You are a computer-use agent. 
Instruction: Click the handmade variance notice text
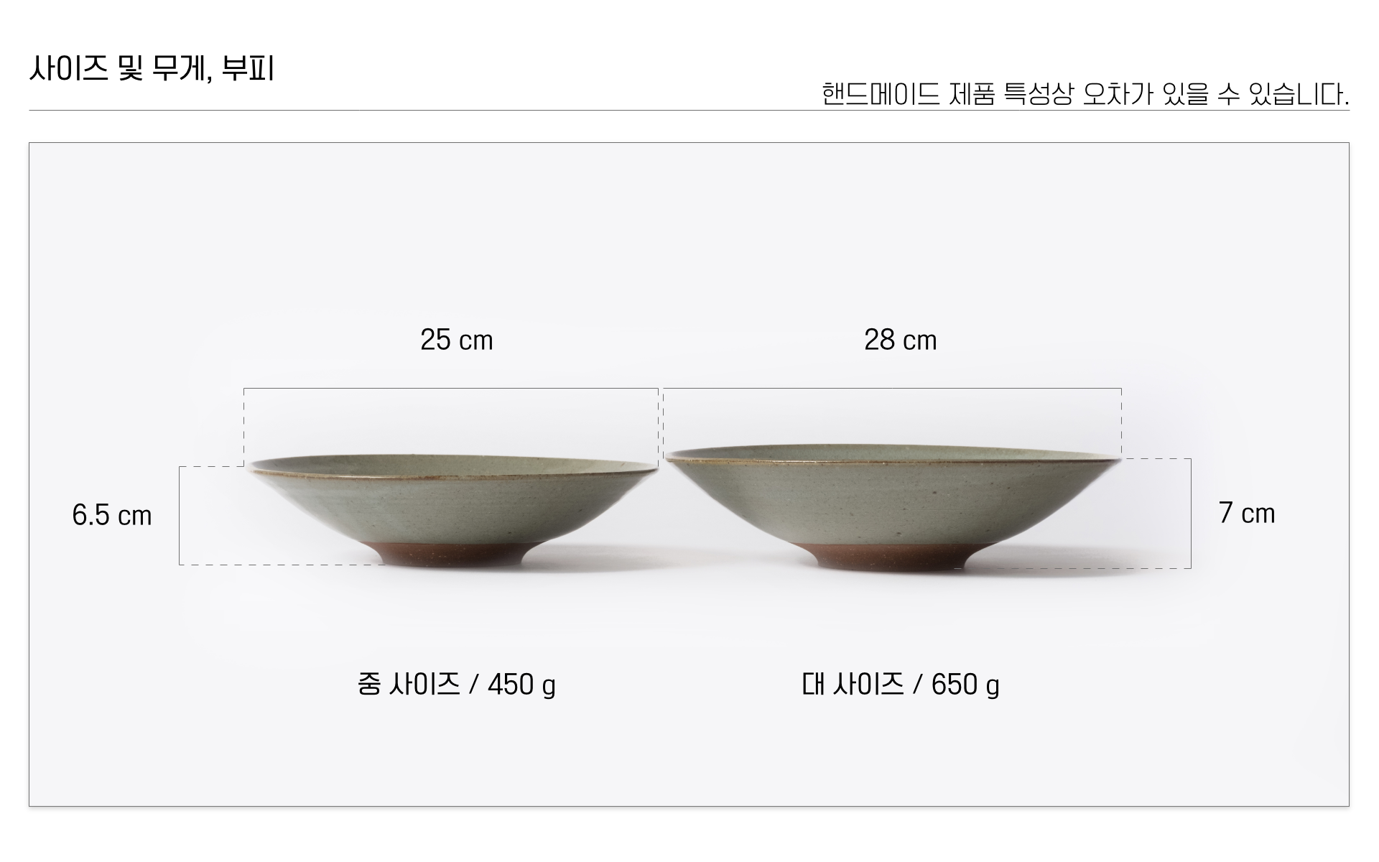[1085, 94]
